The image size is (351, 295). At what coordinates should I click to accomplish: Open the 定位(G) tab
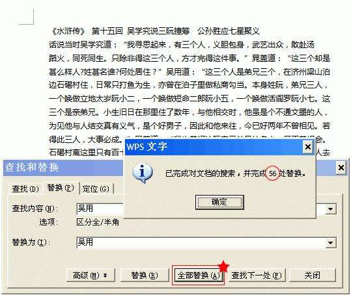click(x=96, y=189)
